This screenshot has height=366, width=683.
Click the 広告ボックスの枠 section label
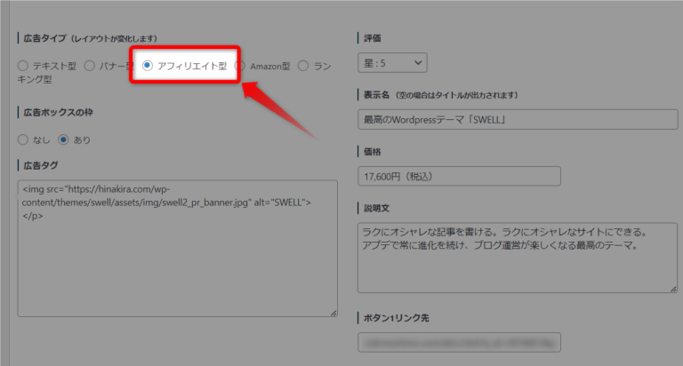click(x=58, y=112)
